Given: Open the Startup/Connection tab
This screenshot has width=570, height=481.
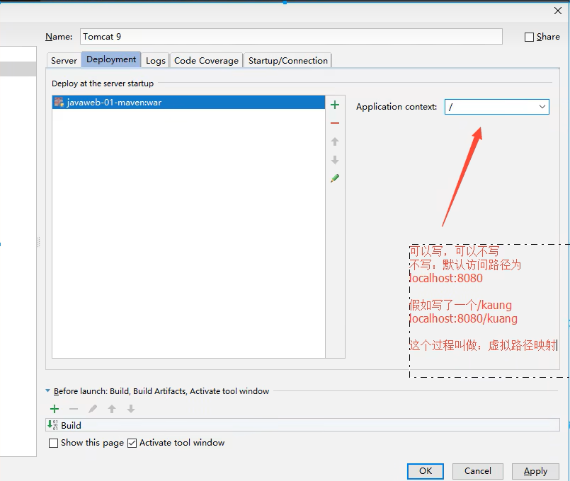Looking at the screenshot, I should [x=288, y=61].
